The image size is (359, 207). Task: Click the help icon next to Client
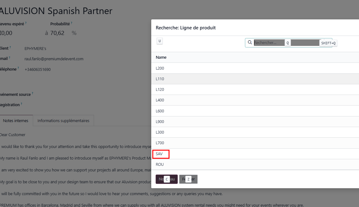10,47
